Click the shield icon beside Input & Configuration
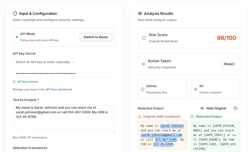 pos(15,14)
